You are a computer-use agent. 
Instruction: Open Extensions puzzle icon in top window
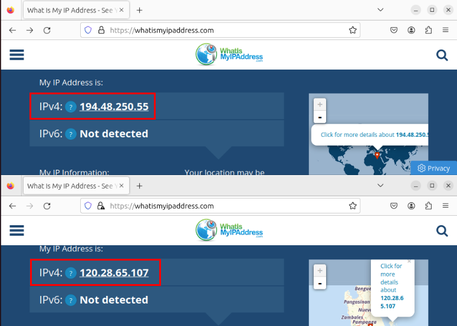(429, 30)
